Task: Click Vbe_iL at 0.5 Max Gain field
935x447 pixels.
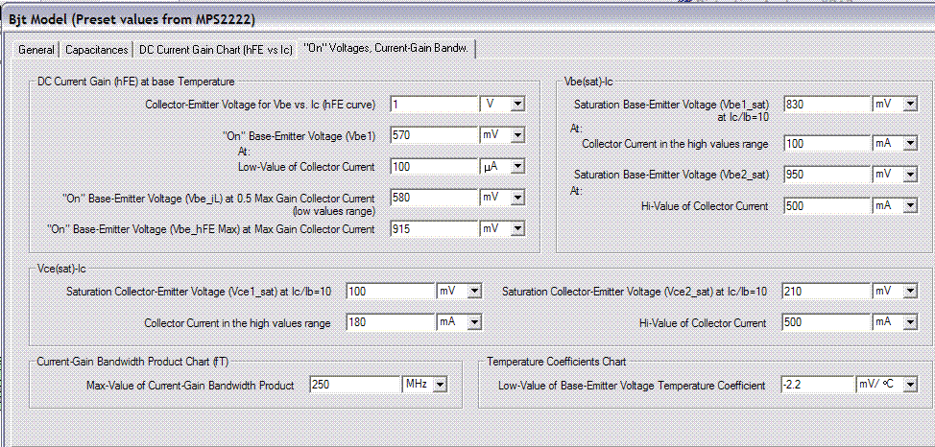Action: pos(434,198)
